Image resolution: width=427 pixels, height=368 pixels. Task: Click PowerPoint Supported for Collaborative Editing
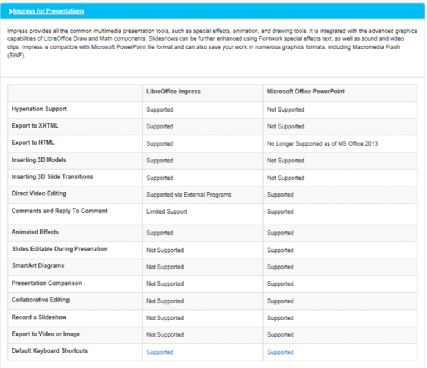click(281, 301)
